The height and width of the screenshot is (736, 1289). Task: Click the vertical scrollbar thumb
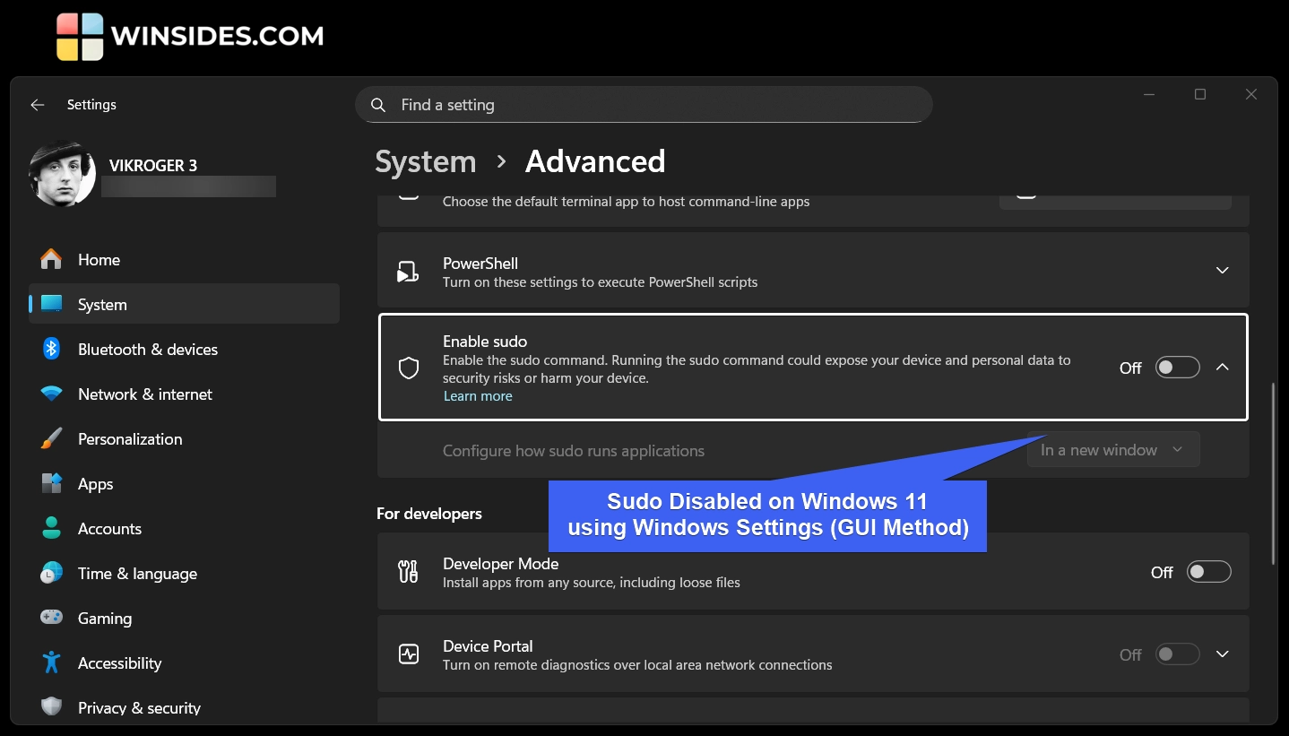(x=1273, y=473)
